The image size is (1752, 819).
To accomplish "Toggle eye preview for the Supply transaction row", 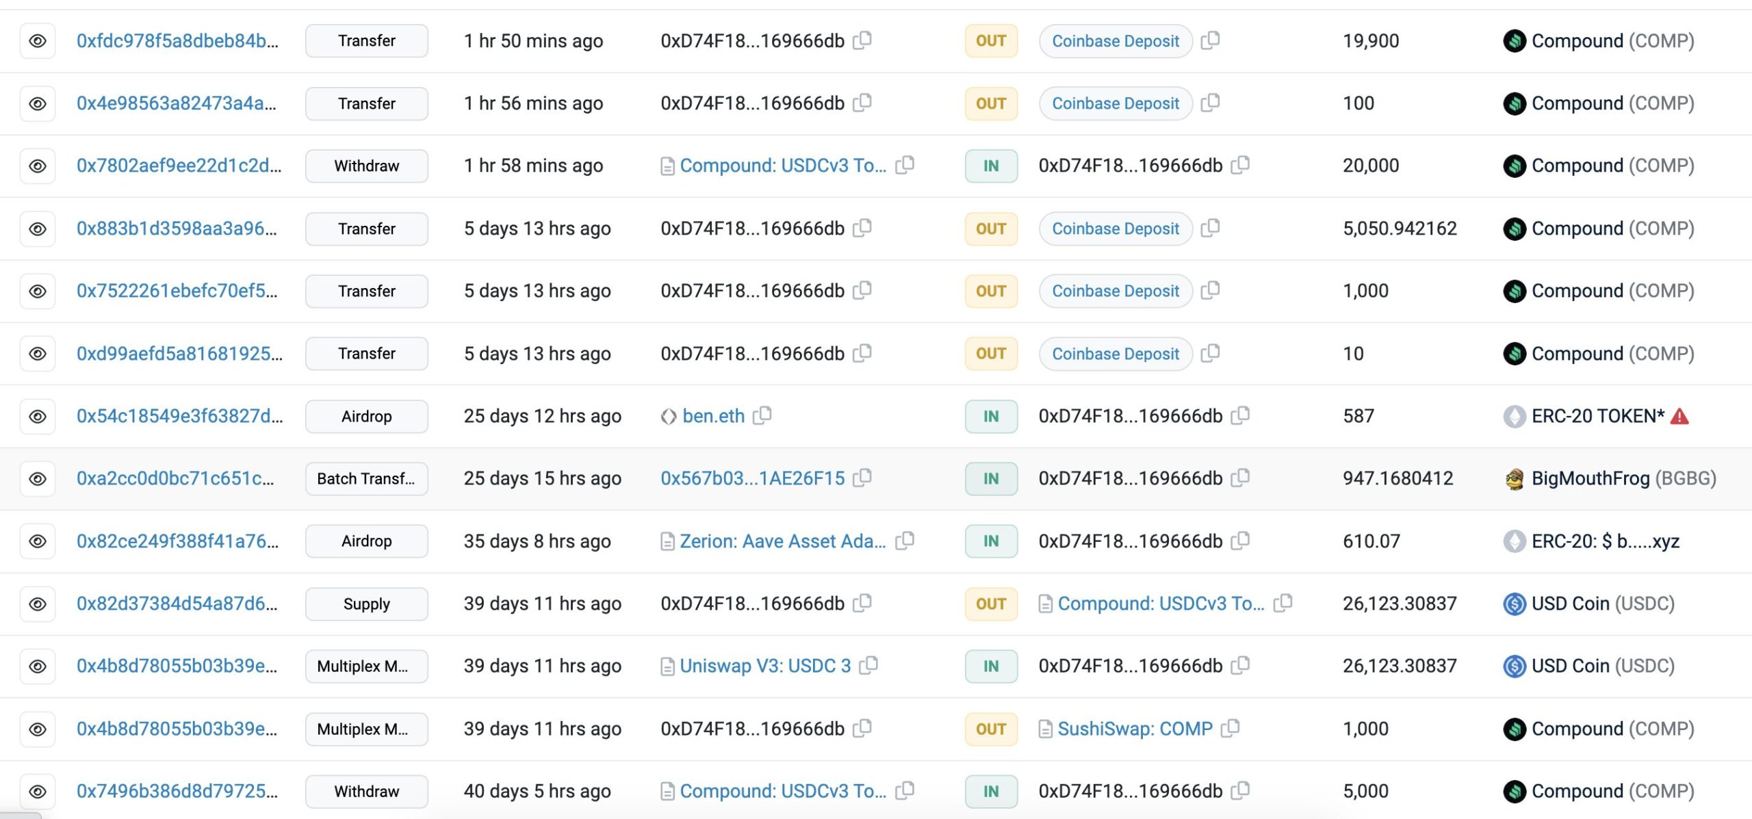I will (38, 603).
